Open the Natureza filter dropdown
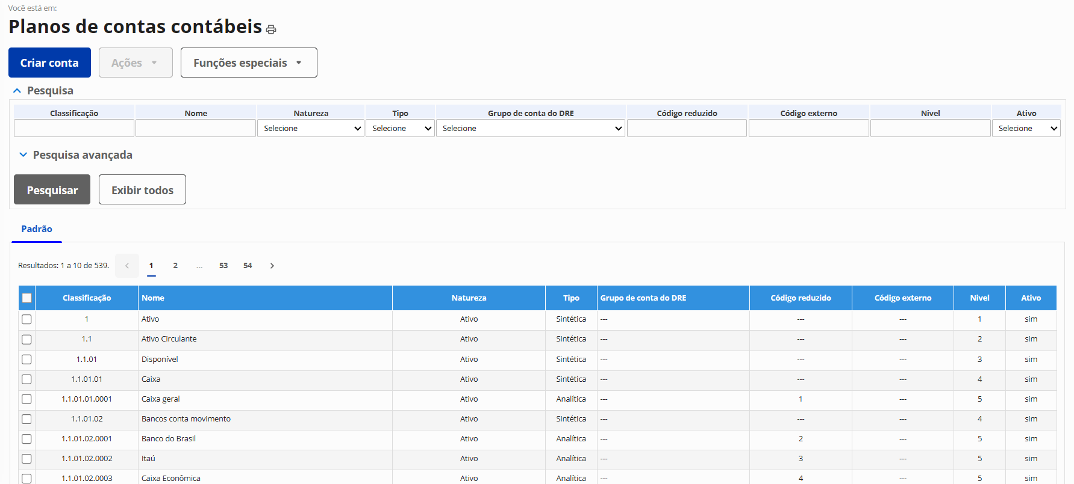Viewport: 1074px width, 484px height. [311, 129]
